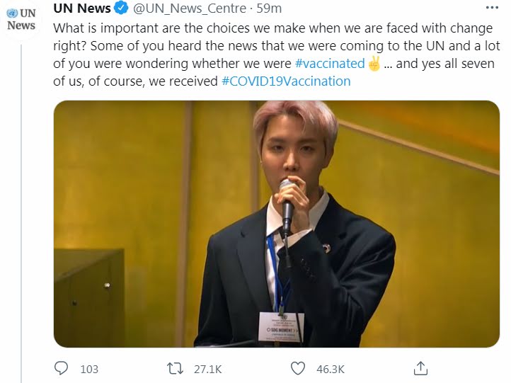Click the blue verified badge
Viewport: 511px width, 383px height.
[122, 9]
